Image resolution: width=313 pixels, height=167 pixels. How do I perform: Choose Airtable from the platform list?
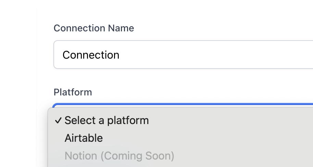click(x=84, y=138)
